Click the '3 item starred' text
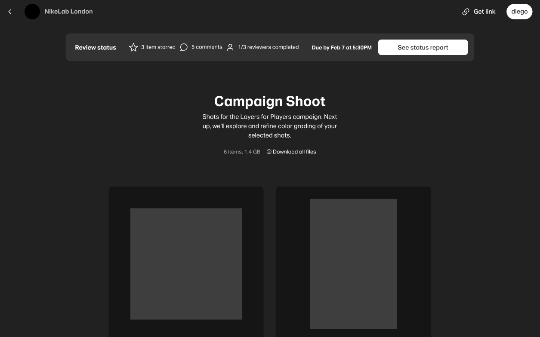This screenshot has height=337, width=540. (x=158, y=47)
